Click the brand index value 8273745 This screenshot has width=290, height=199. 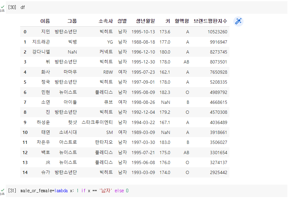(x=219, y=52)
